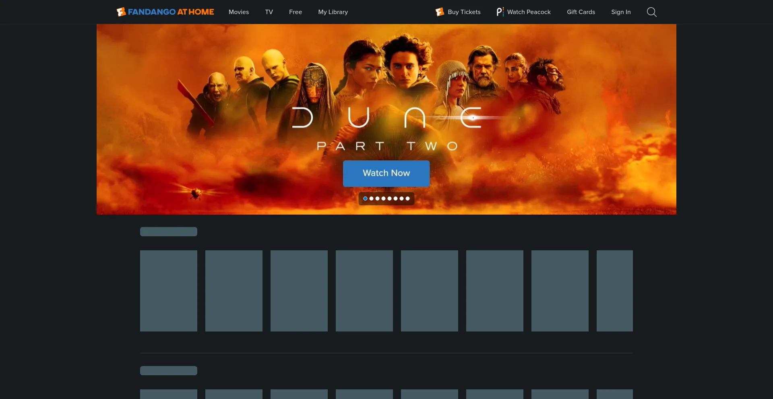This screenshot has width=773, height=399.
Task: Switch to the third carousel slide dot
Action: [377, 198]
